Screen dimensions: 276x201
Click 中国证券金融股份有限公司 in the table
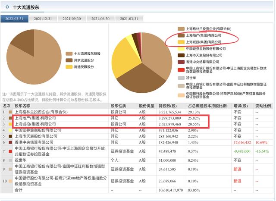[38, 130]
